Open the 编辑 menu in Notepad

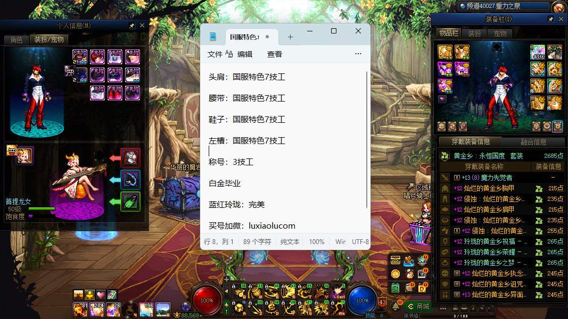pos(245,54)
